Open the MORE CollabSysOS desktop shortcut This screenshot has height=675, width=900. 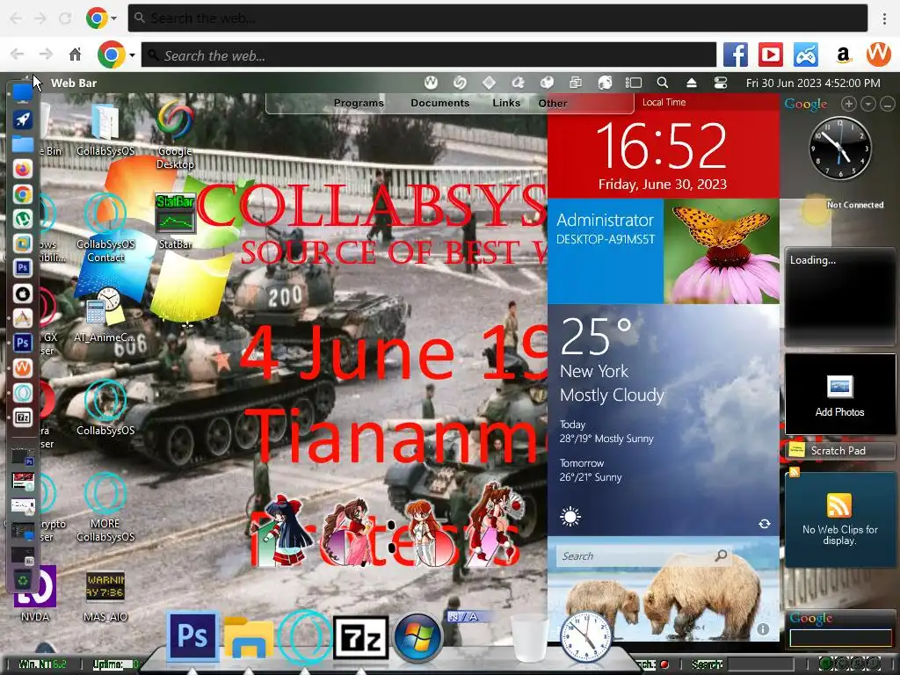click(x=105, y=507)
